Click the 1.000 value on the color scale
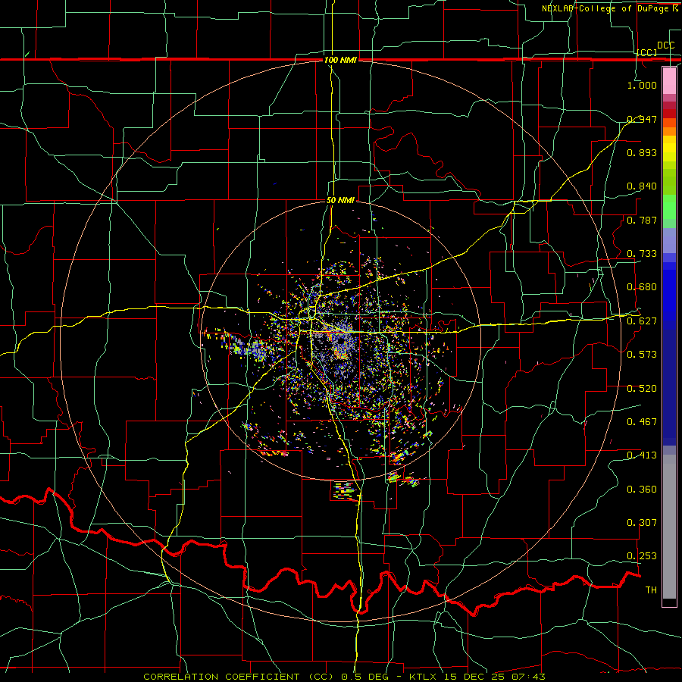The height and width of the screenshot is (682, 682). tap(642, 85)
